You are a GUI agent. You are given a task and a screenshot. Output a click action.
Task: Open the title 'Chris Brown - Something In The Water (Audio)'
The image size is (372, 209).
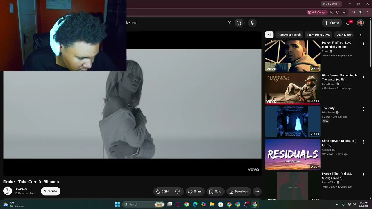pos(340,78)
